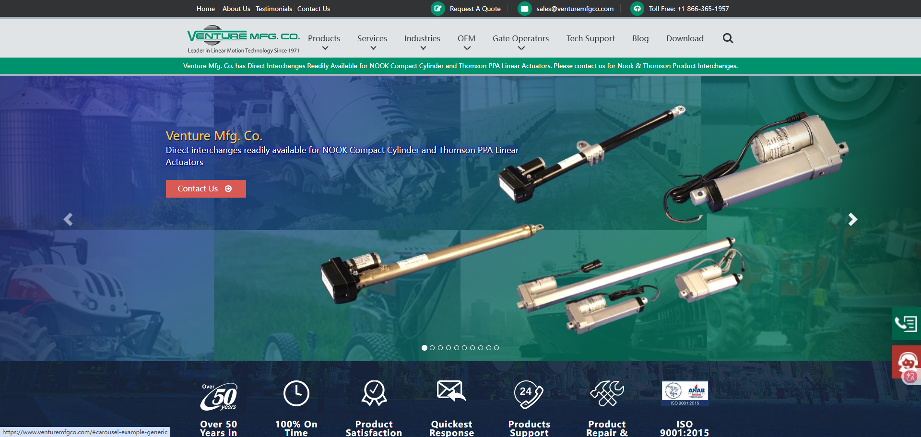Click the Request A Quote edit icon
The height and width of the screenshot is (437, 921).
pyautogui.click(x=437, y=9)
